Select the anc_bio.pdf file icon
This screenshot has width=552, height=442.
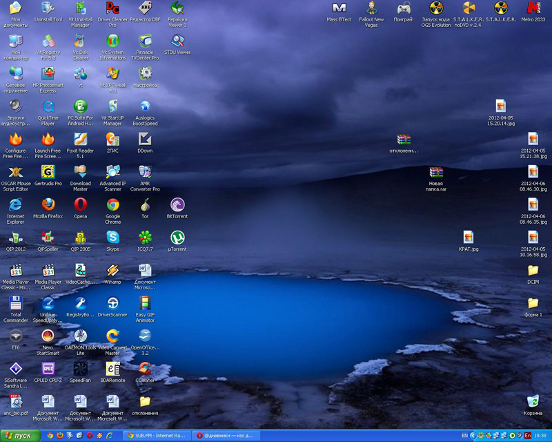coord(16,405)
